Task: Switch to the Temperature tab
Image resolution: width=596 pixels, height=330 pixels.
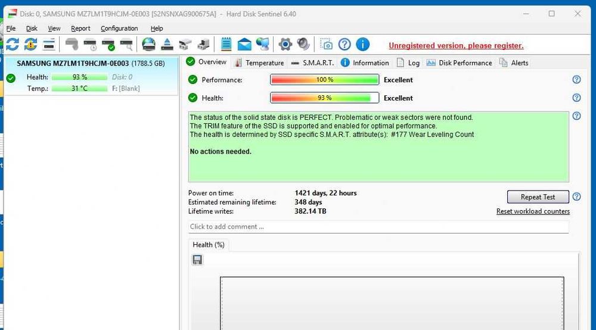Action: tap(259, 63)
